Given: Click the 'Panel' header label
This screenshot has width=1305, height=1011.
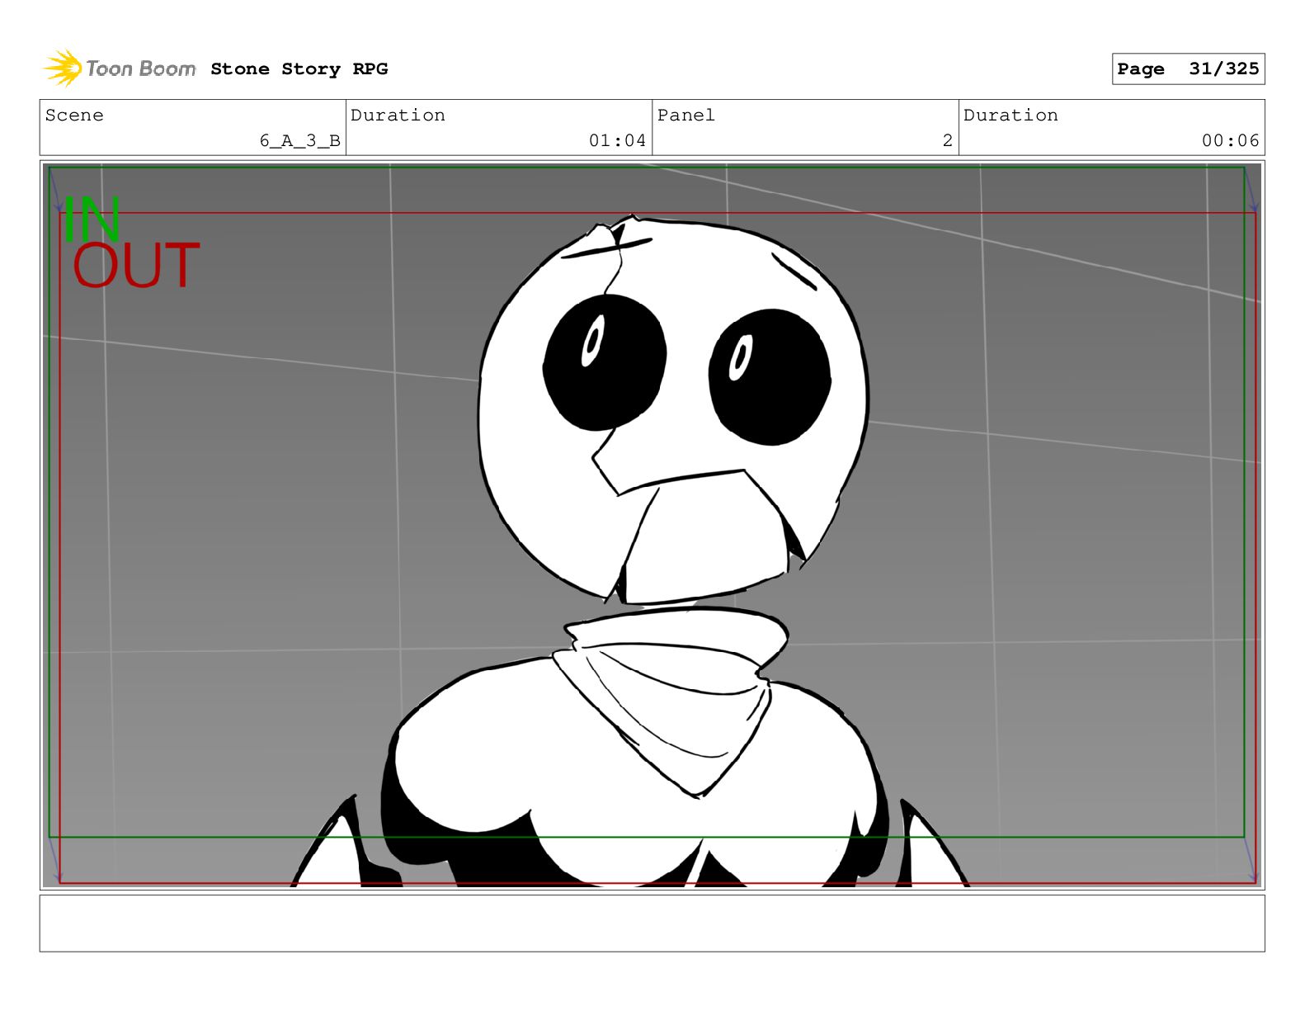Looking at the screenshot, I should click(686, 116).
